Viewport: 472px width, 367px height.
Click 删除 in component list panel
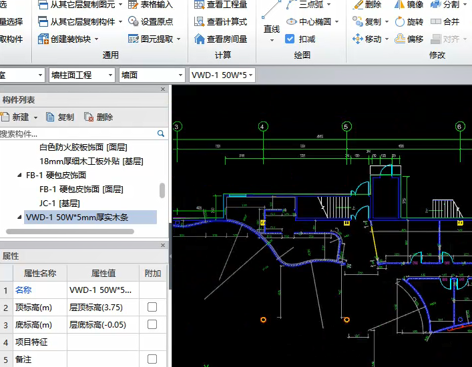pyautogui.click(x=98, y=117)
